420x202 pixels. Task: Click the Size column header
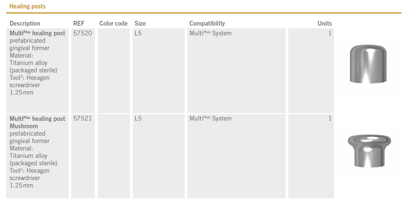coord(140,23)
